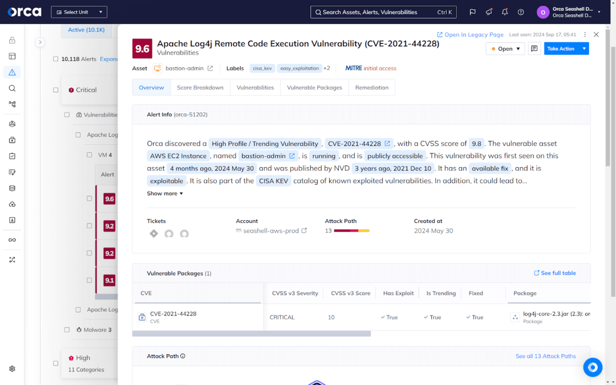Open the Take Action dropdown arrow
The height and width of the screenshot is (385, 616).
point(584,48)
